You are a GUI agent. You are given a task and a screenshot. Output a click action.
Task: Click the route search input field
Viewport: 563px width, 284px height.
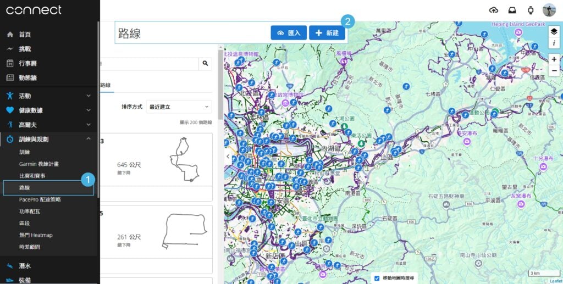coord(150,64)
